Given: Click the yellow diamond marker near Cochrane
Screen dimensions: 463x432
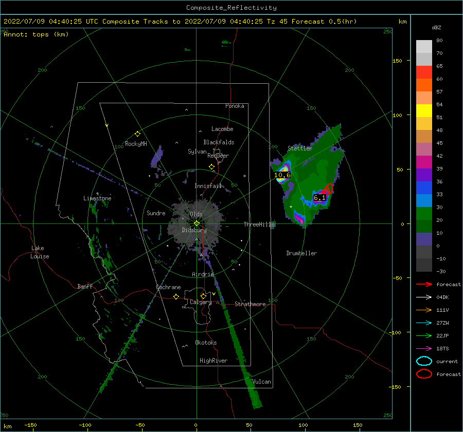Looking at the screenshot, I should click(176, 296).
